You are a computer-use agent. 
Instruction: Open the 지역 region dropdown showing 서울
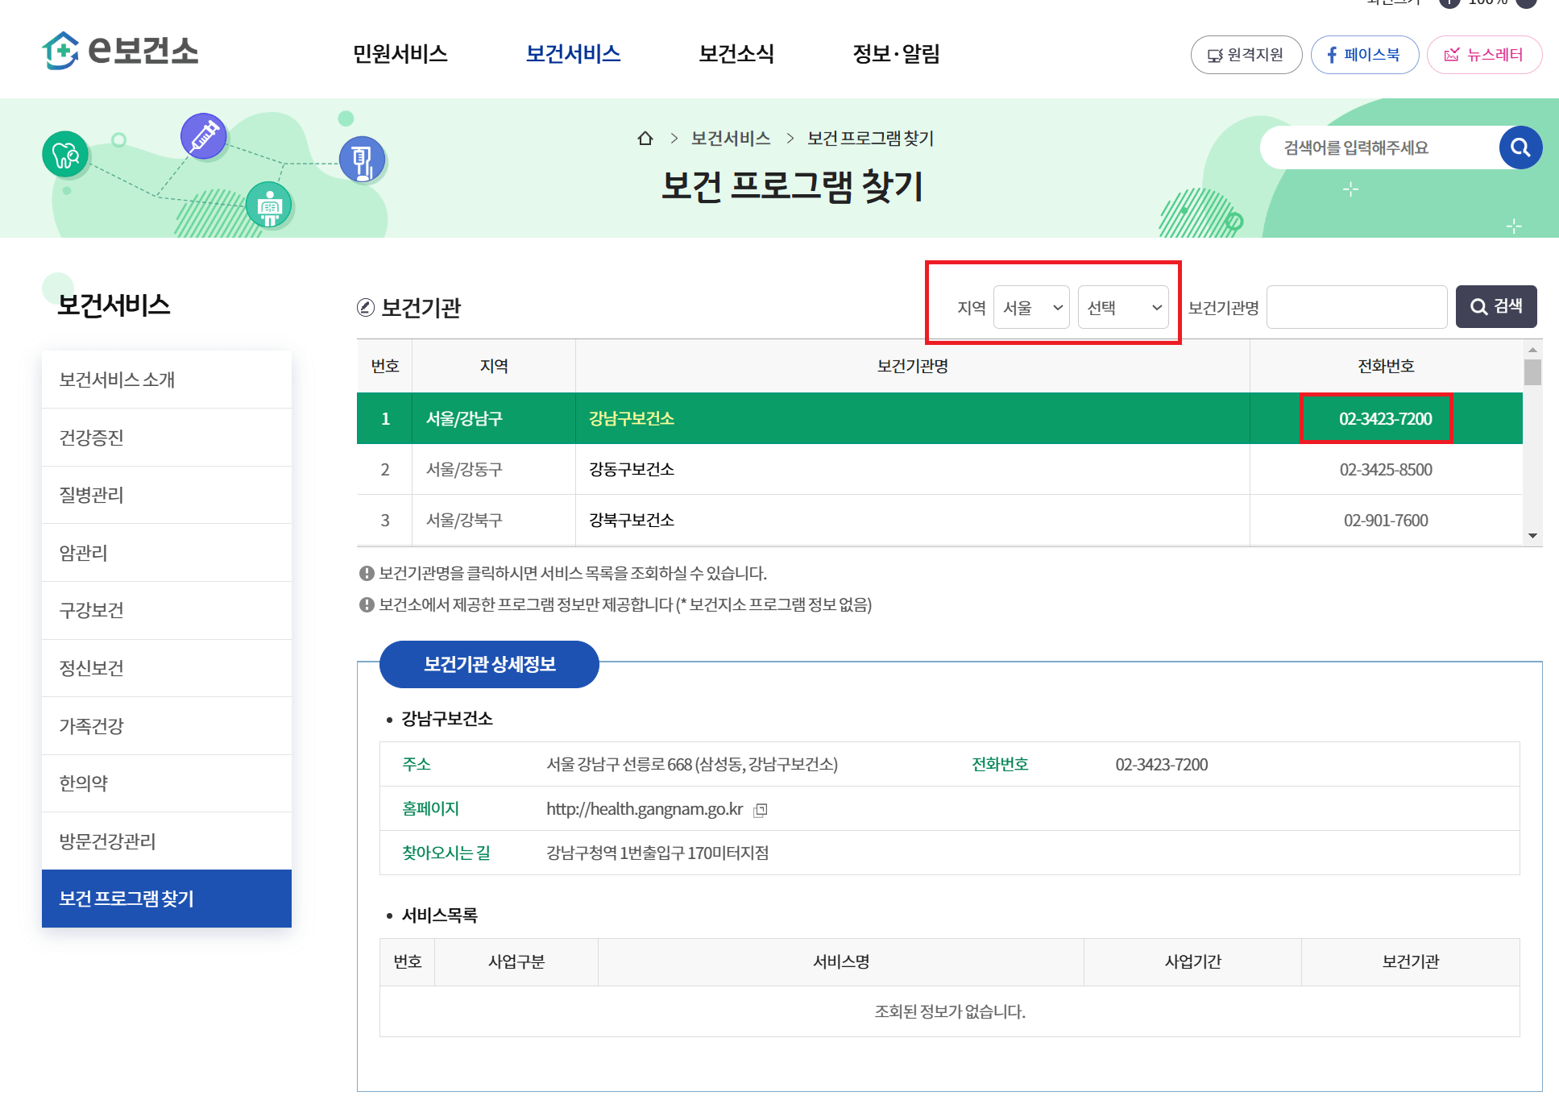pos(1032,307)
